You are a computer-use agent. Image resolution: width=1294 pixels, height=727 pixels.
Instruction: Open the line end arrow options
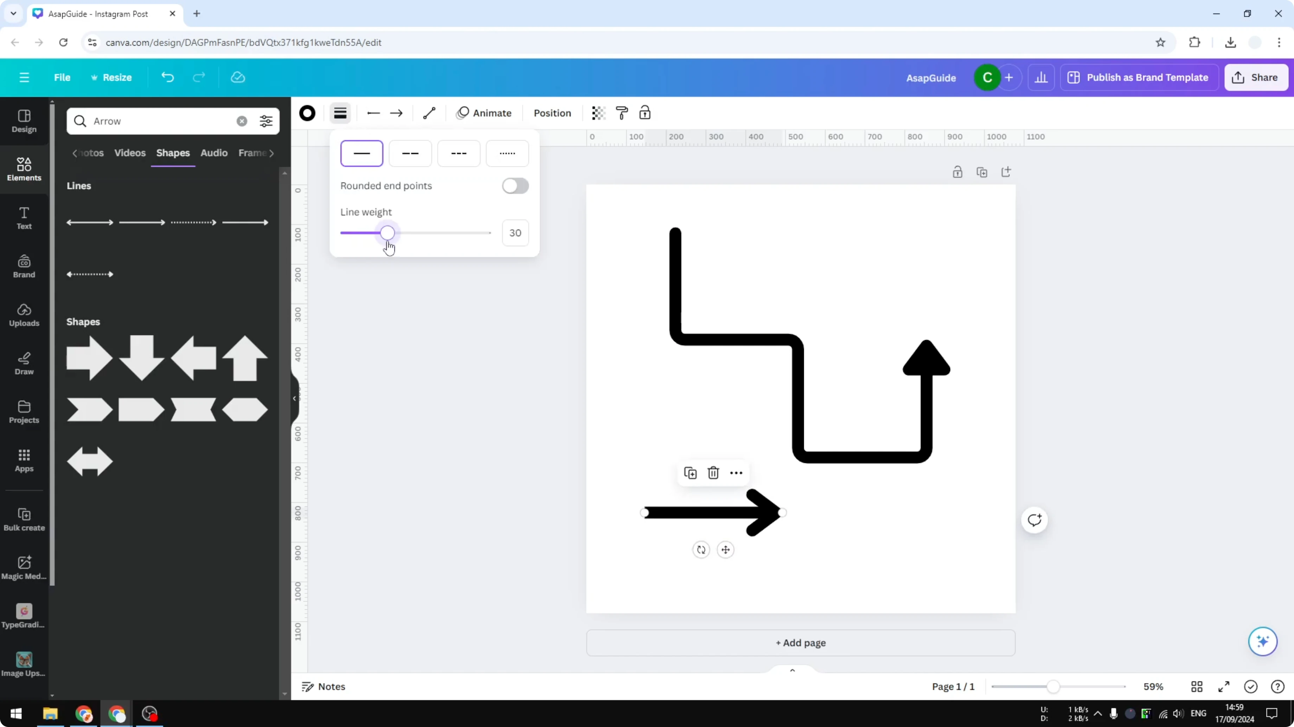coord(396,113)
